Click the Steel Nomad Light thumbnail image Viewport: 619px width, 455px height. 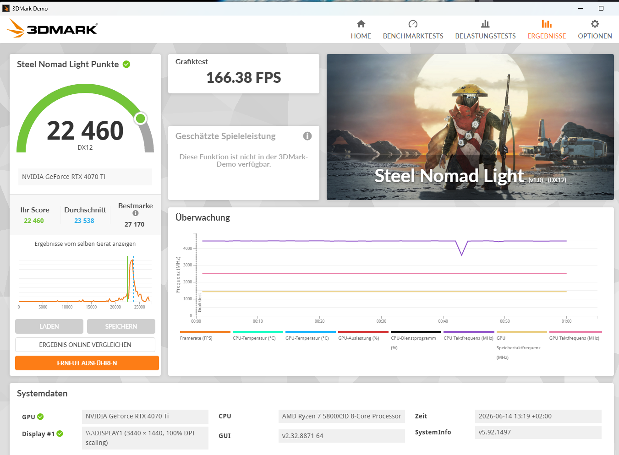tap(470, 127)
